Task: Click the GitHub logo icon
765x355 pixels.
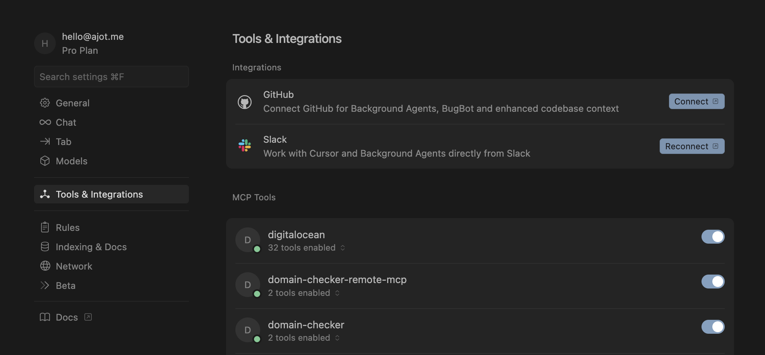Action: click(244, 102)
